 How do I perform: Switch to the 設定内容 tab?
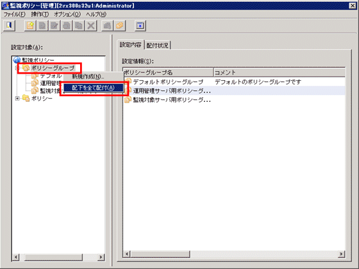pos(130,45)
